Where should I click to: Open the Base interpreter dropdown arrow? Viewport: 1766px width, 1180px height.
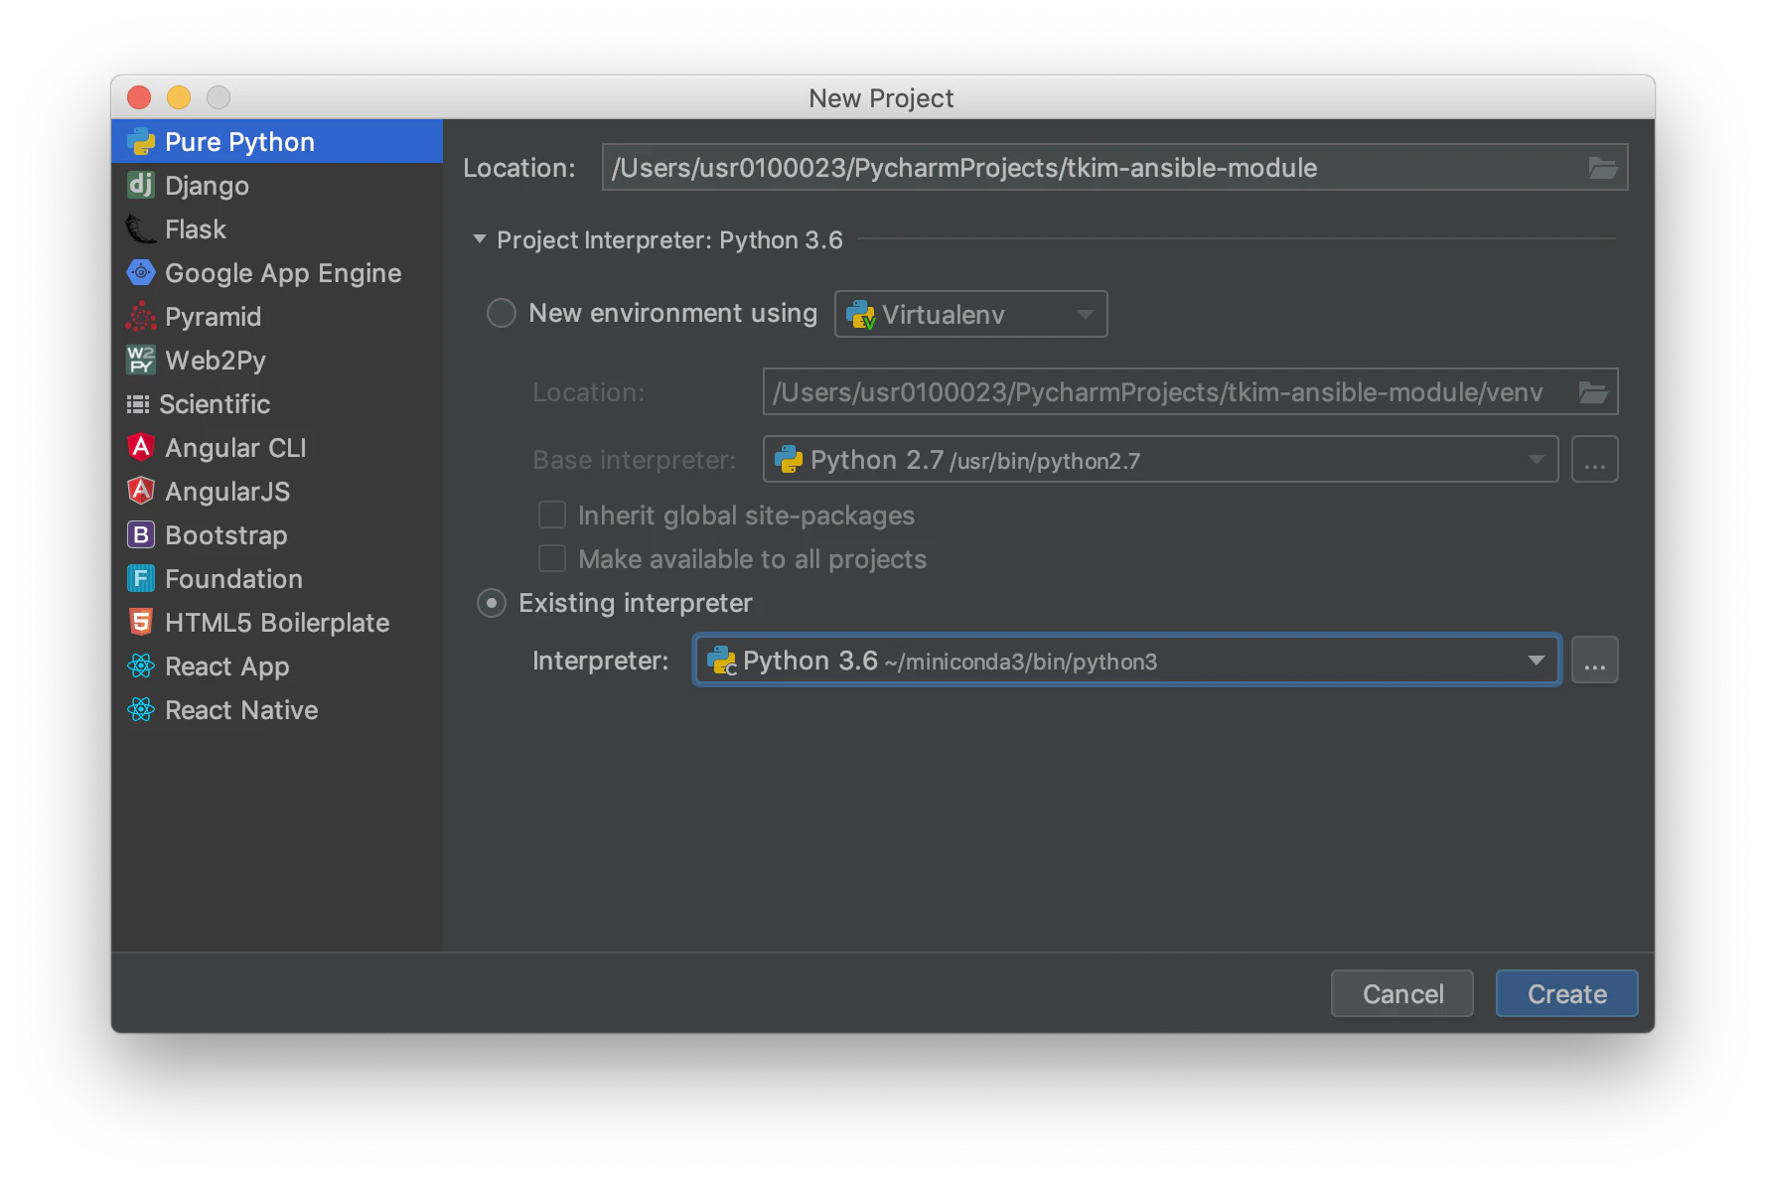point(1536,460)
